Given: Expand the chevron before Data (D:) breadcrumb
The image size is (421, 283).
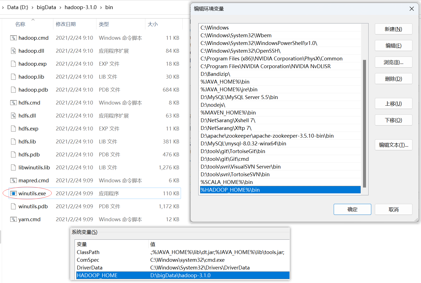Looking at the screenshot, I should (x=3, y=7).
